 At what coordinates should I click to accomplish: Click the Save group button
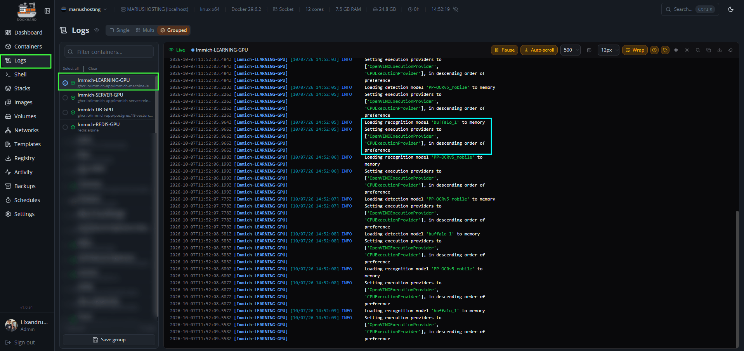(x=109, y=340)
